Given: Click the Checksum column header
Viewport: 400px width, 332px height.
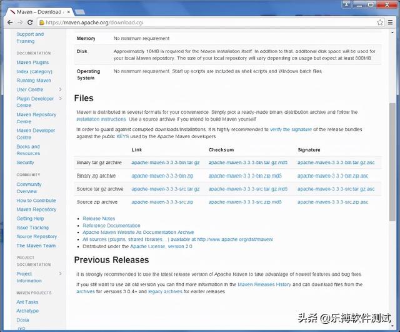Looking at the screenshot, I should (221, 150).
